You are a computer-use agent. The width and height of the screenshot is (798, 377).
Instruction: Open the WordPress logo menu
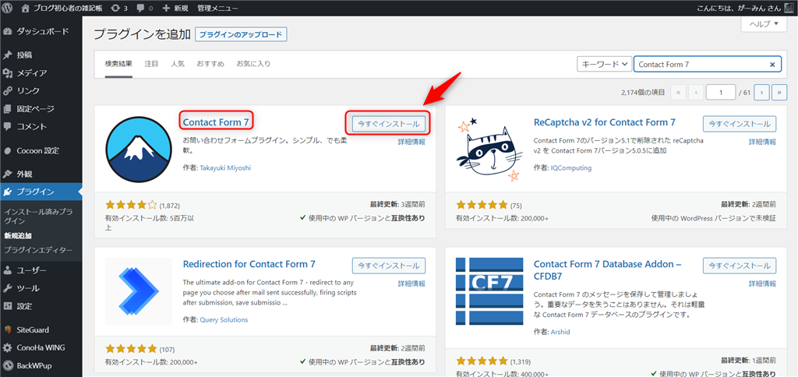[7, 8]
